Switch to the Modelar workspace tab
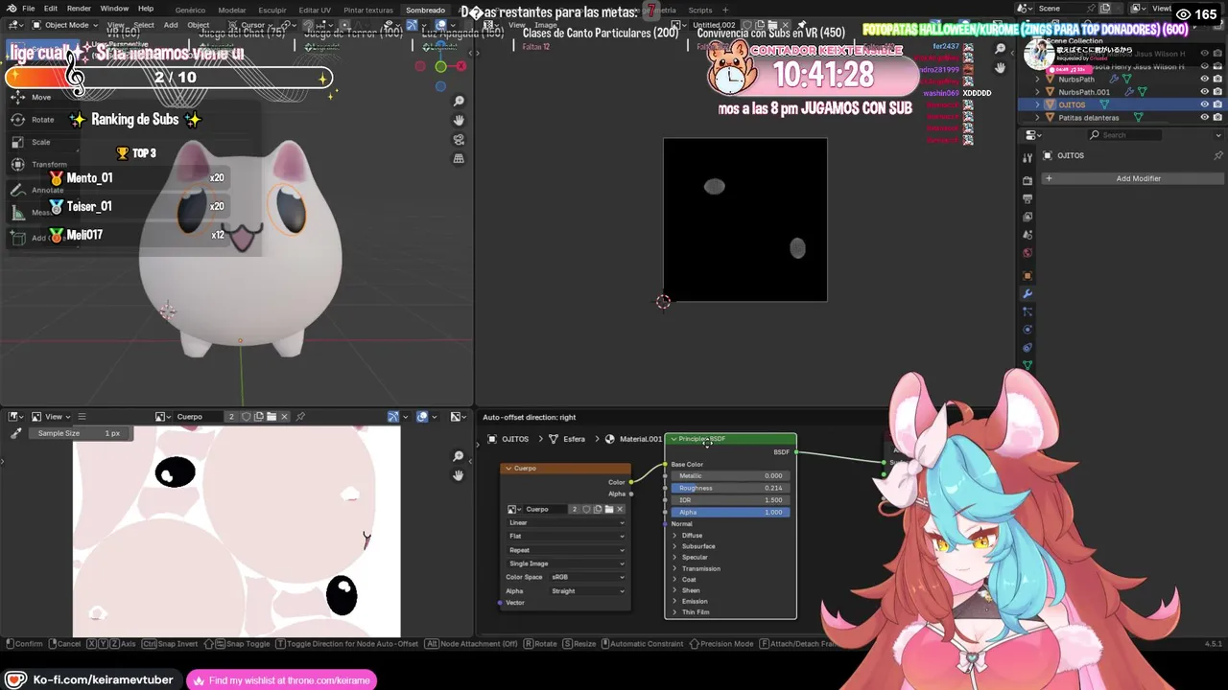The height and width of the screenshot is (690, 1228). 232,10
